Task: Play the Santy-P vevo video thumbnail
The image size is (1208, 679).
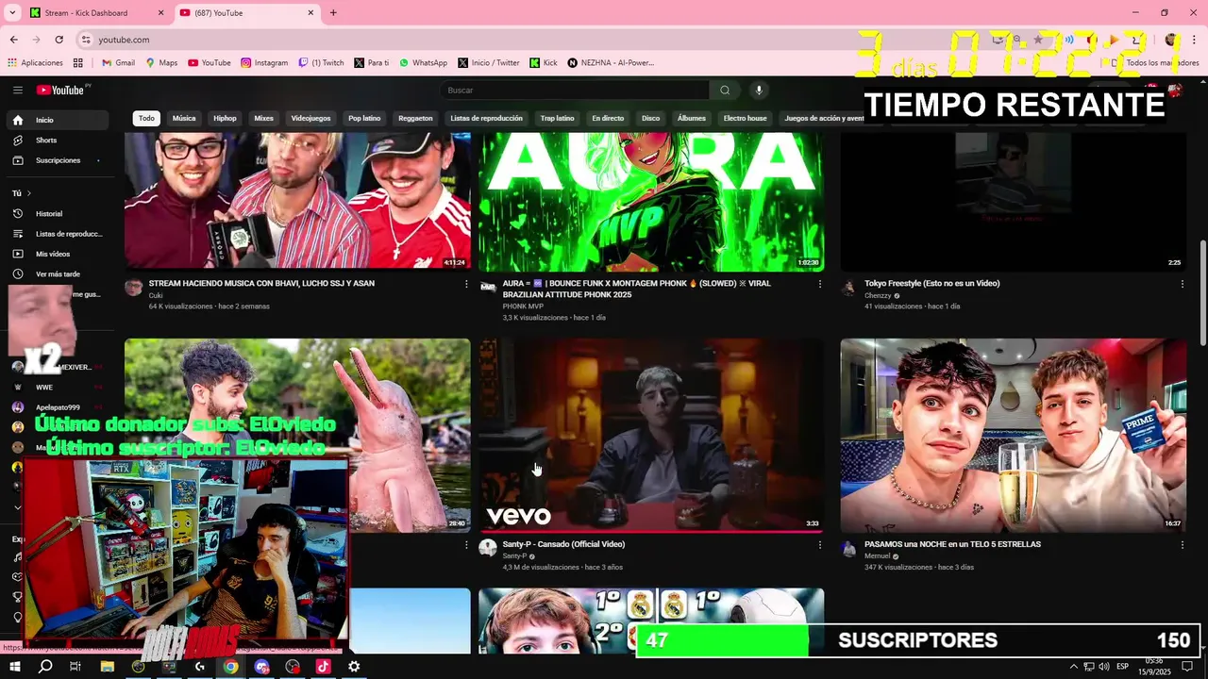Action: click(651, 436)
